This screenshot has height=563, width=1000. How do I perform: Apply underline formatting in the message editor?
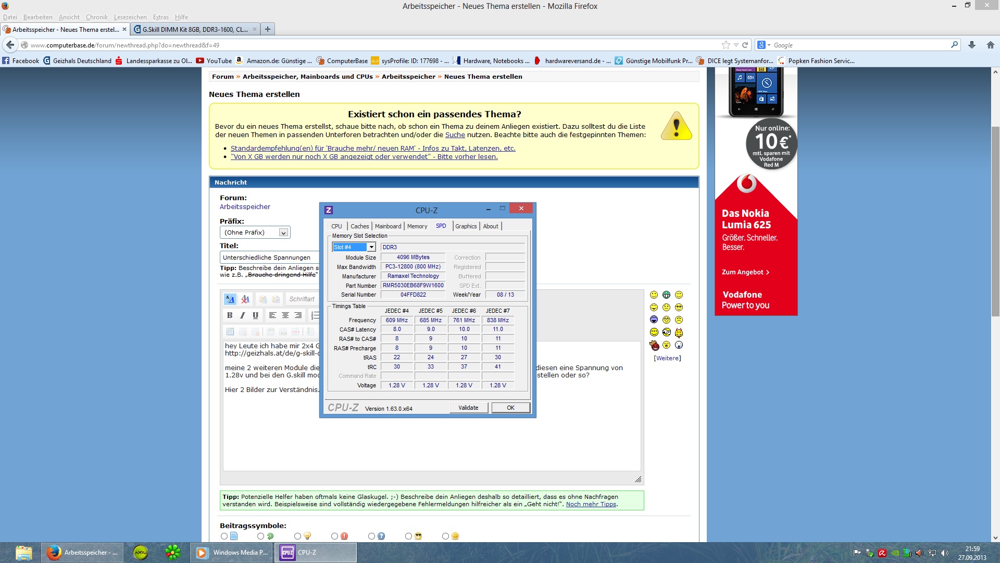255,315
